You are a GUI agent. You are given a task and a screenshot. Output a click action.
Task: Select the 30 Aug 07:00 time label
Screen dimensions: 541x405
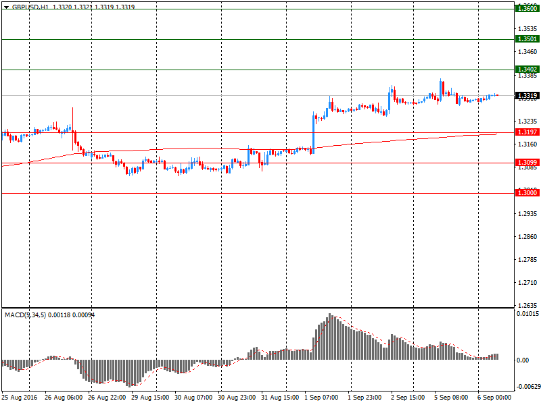point(193,397)
